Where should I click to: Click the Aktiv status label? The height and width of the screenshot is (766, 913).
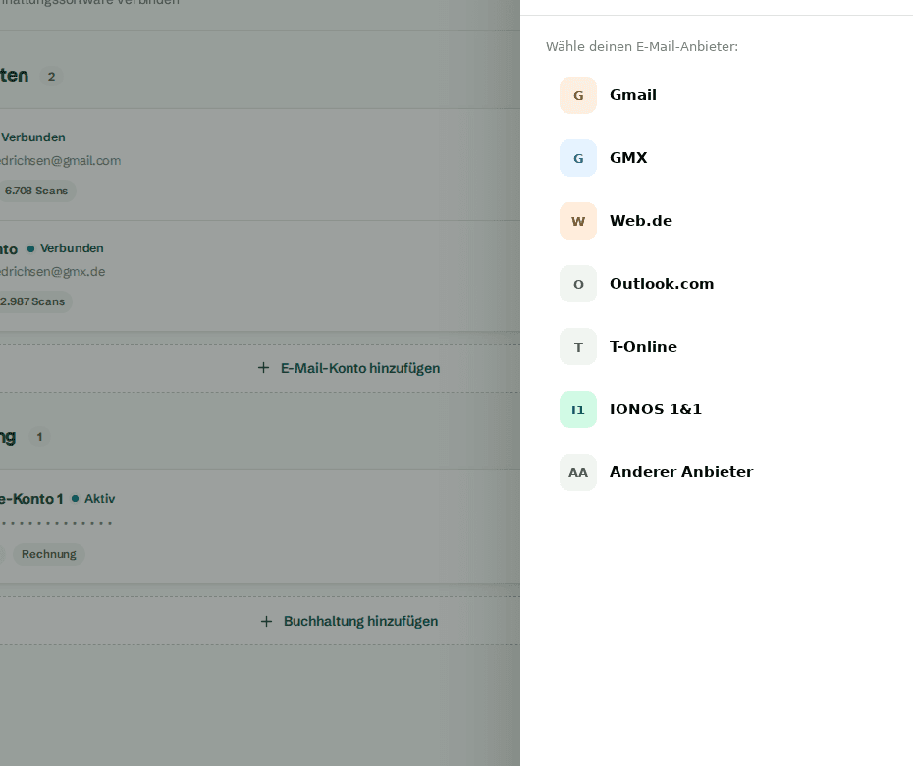[x=99, y=499]
